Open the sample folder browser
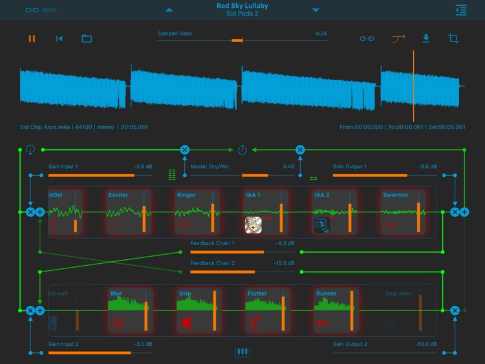Image resolution: width=485 pixels, height=364 pixels. click(x=87, y=39)
